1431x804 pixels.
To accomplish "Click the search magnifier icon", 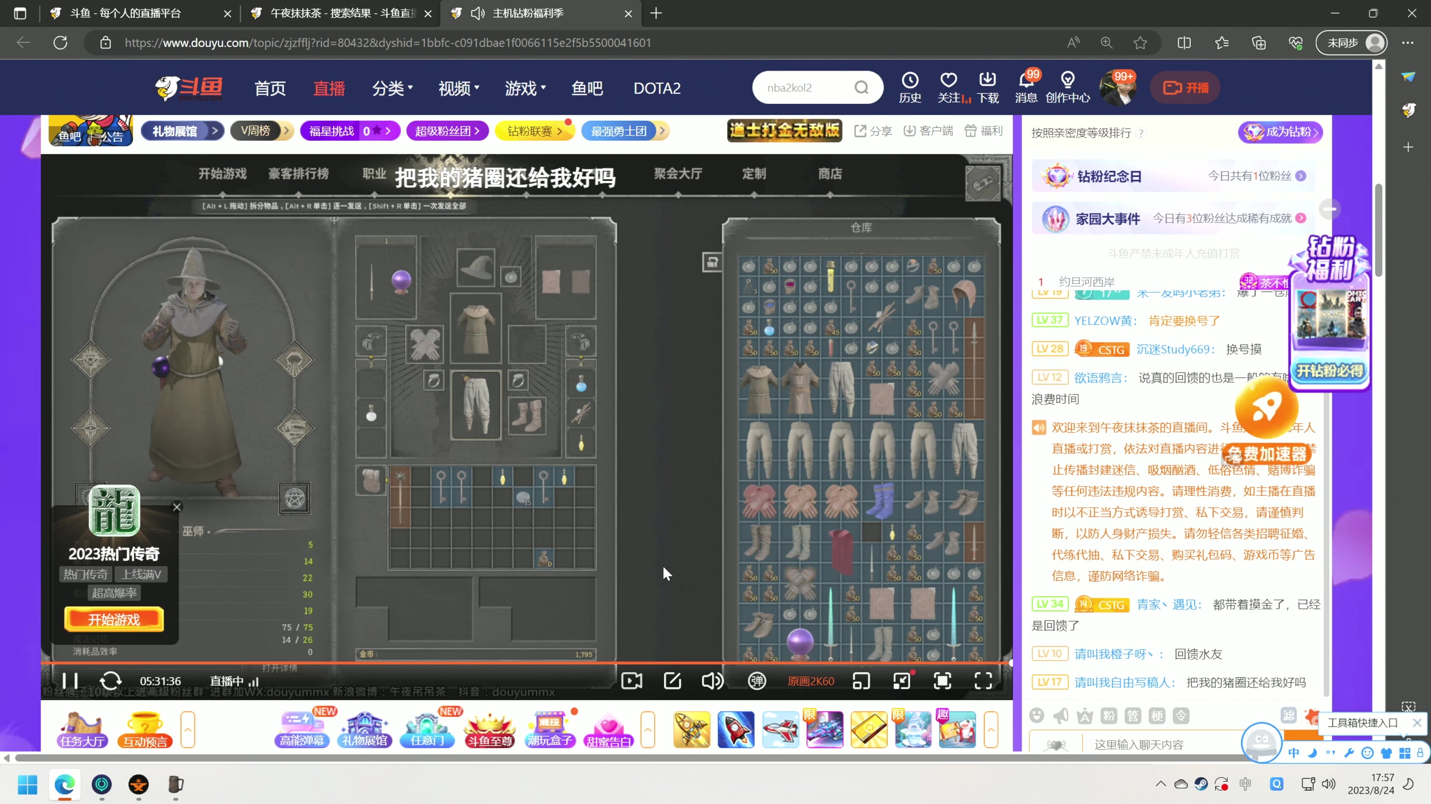I will point(861,88).
